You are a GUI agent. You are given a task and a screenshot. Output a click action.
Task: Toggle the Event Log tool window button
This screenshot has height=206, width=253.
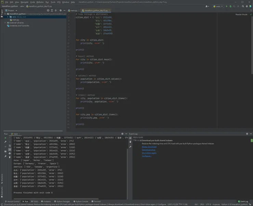click(243, 202)
